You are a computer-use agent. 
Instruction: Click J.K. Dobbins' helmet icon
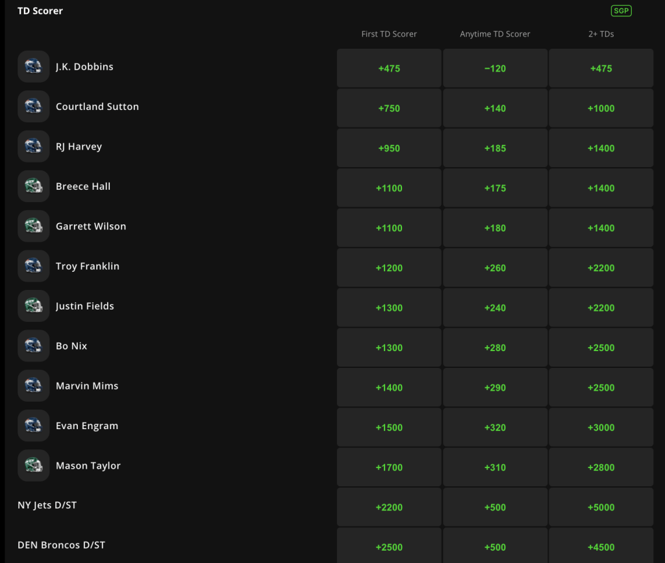pos(34,67)
